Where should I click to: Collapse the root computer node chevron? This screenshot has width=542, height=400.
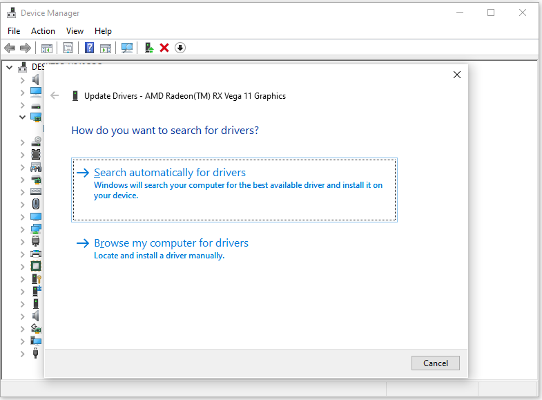tap(10, 68)
